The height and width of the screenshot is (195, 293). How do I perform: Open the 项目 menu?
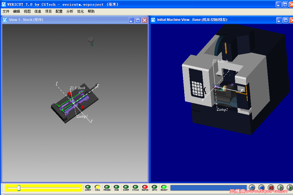48,11
